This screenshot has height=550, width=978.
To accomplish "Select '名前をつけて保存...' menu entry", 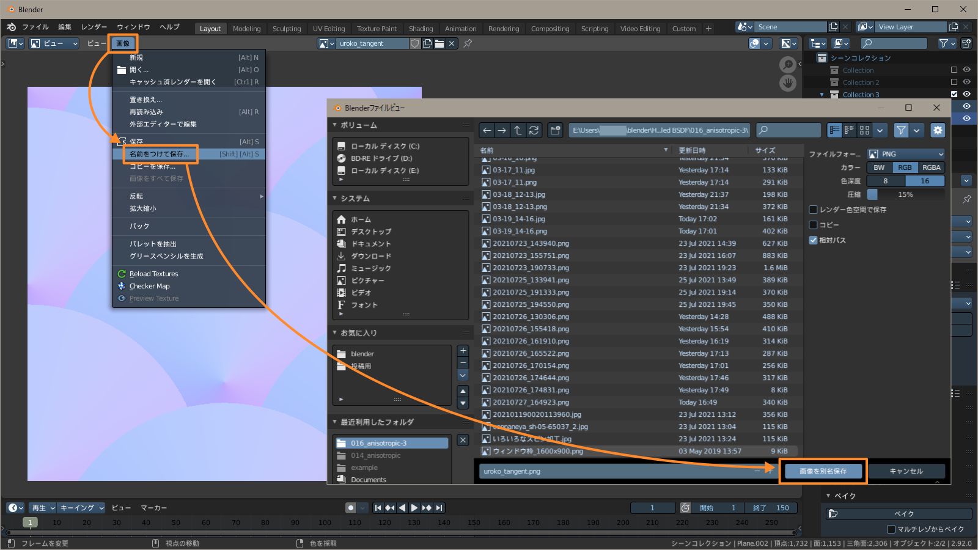I will [189, 154].
